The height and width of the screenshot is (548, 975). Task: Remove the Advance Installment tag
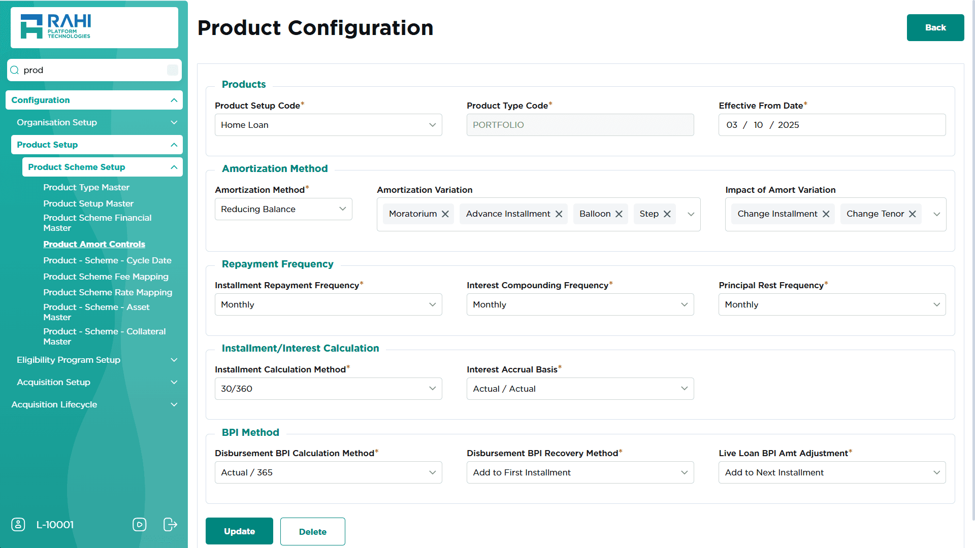pos(559,214)
